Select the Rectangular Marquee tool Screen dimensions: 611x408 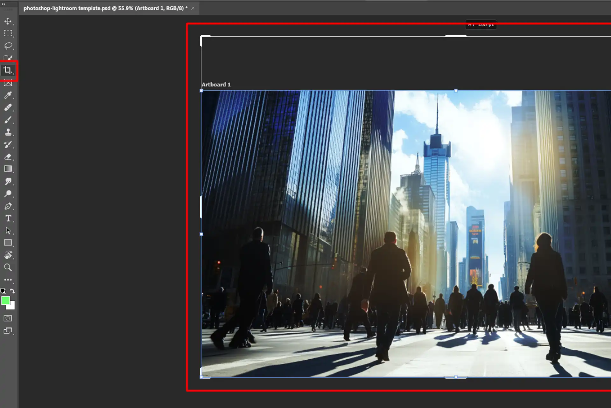click(8, 33)
